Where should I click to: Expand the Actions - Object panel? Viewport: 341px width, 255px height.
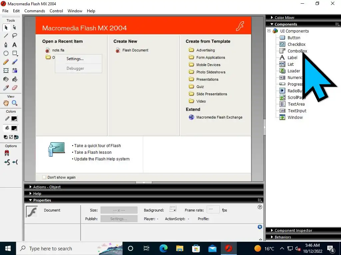[30, 187]
